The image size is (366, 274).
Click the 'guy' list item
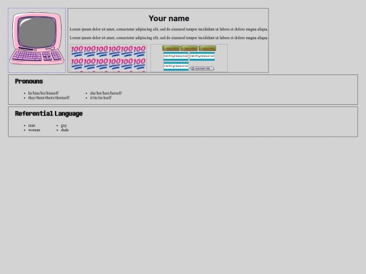click(64, 125)
